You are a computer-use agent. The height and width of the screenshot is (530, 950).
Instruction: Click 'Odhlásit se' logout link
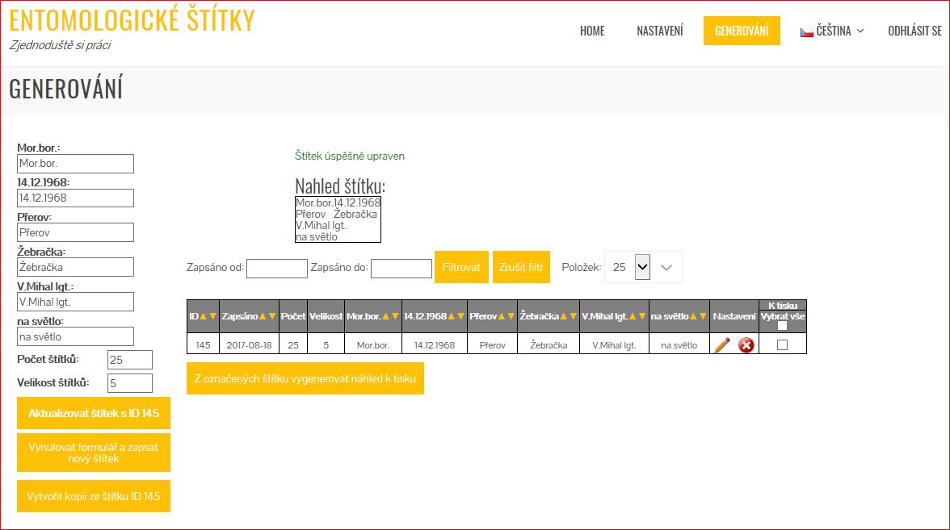click(914, 31)
